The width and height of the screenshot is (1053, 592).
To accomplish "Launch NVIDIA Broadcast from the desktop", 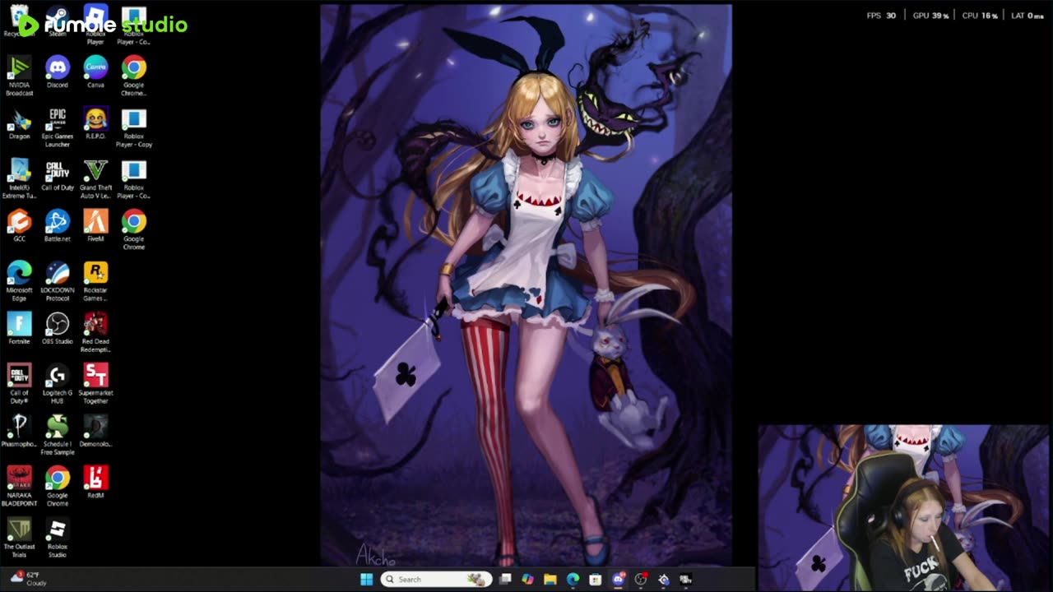I will coord(19,76).
